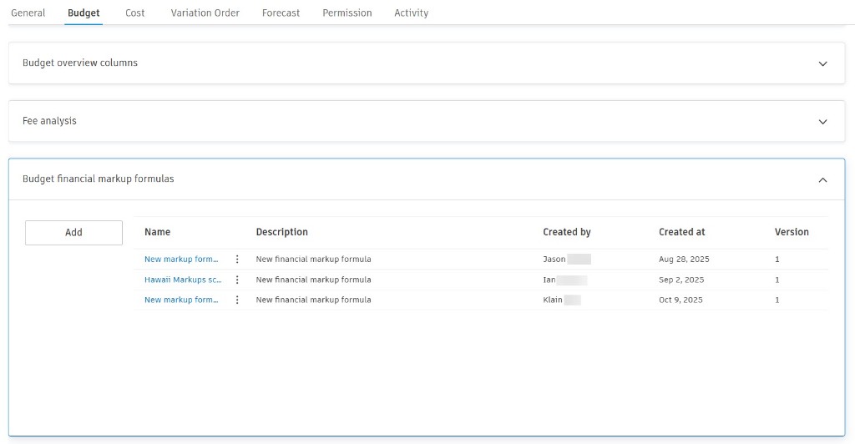Click the Name column header
855x444 pixels.
[158, 232]
